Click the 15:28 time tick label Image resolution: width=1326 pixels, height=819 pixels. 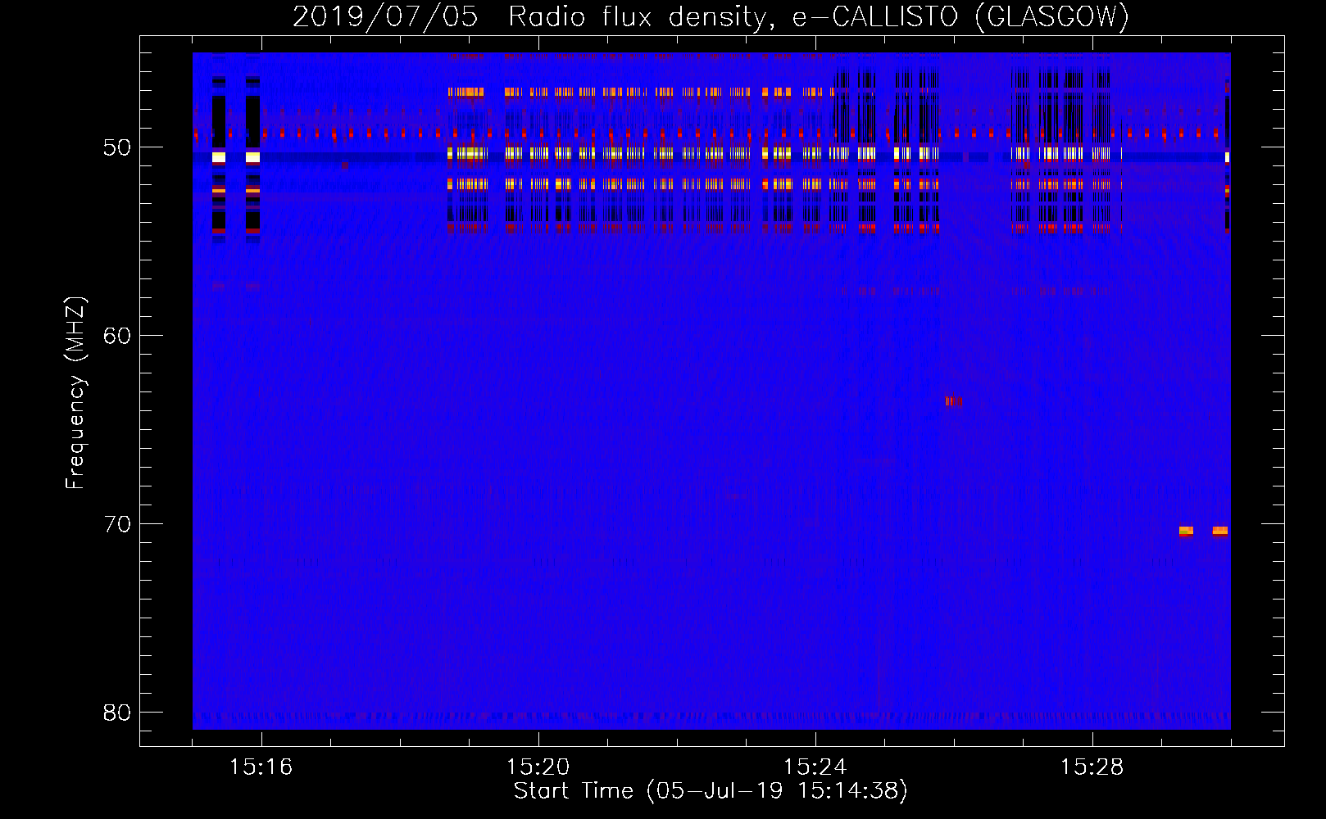tap(1092, 767)
